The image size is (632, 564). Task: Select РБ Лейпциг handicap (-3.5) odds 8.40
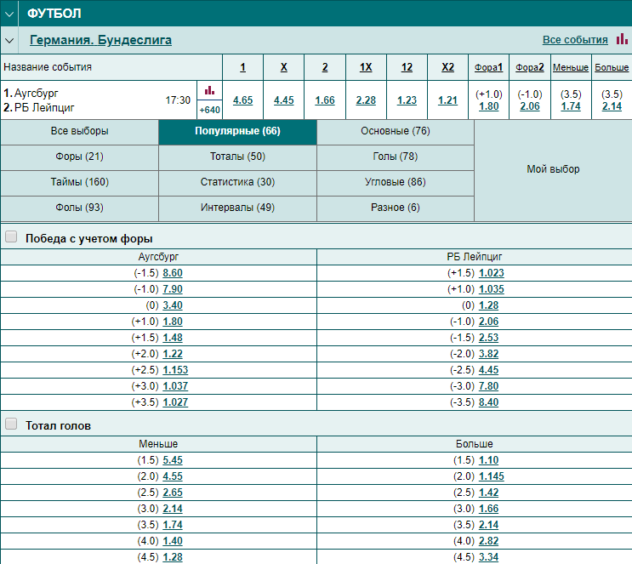488,402
